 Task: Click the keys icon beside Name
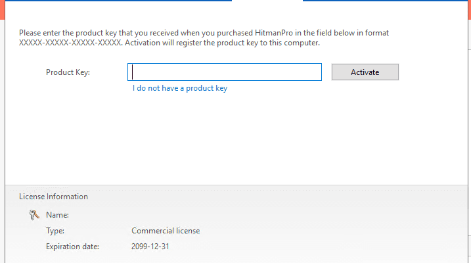coord(34,215)
